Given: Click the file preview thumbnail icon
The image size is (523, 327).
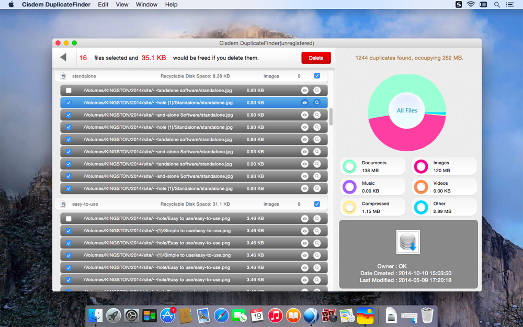Looking at the screenshot, I should [x=408, y=242].
